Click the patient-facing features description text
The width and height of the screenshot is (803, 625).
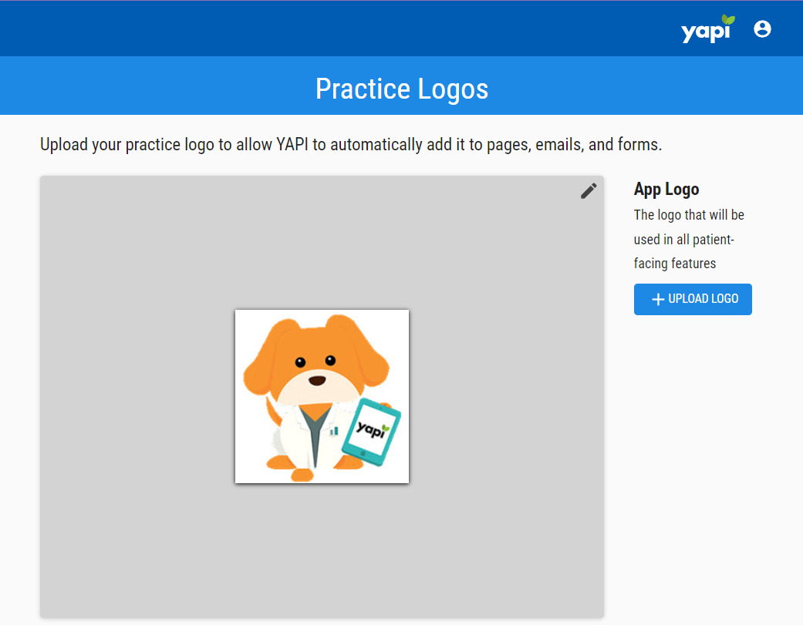(689, 239)
